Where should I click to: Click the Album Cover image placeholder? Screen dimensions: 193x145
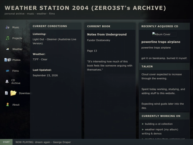[164, 34]
